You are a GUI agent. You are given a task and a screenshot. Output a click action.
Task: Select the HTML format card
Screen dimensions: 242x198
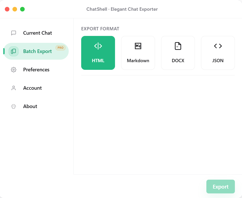coord(98,53)
